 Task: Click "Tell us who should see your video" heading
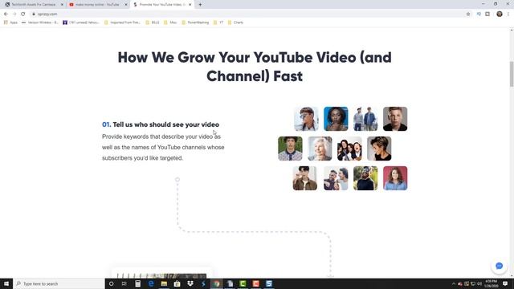pyautogui.click(x=166, y=124)
